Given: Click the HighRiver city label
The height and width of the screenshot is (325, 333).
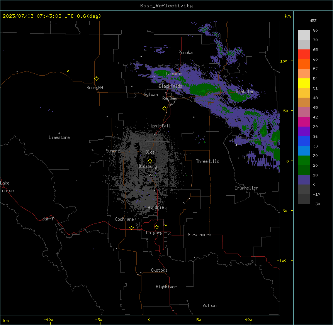Looking at the screenshot, I should pyautogui.click(x=166, y=287).
